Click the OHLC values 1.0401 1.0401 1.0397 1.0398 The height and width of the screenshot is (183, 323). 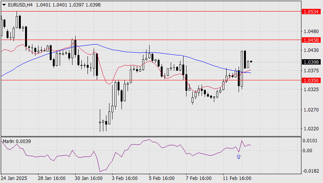click(x=68, y=5)
